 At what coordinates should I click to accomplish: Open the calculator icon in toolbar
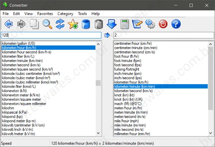[x=124, y=24]
